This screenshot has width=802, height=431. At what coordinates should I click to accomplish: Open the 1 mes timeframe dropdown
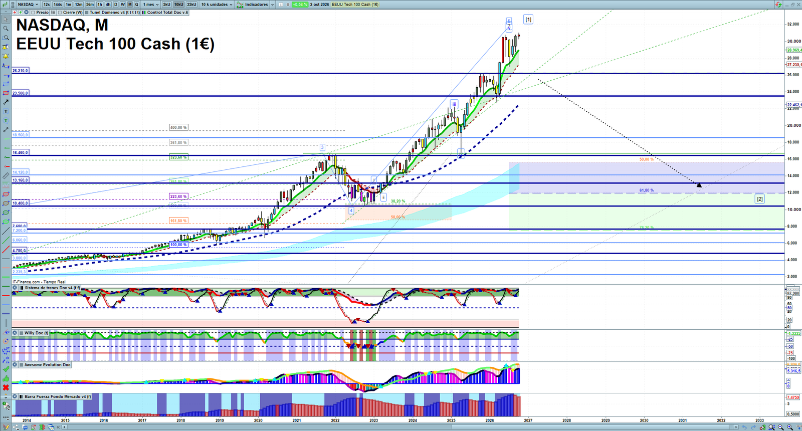pos(151,5)
